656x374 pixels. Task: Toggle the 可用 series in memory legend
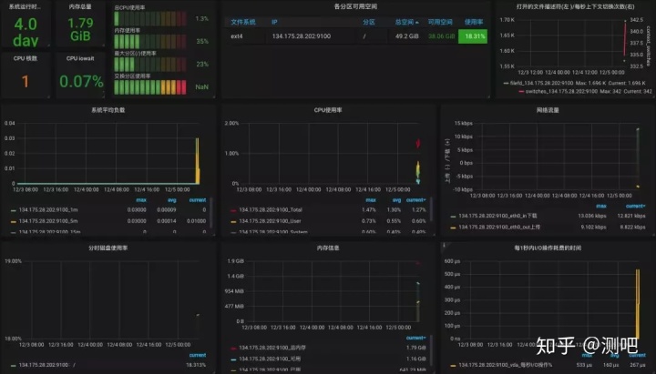[x=270, y=359]
